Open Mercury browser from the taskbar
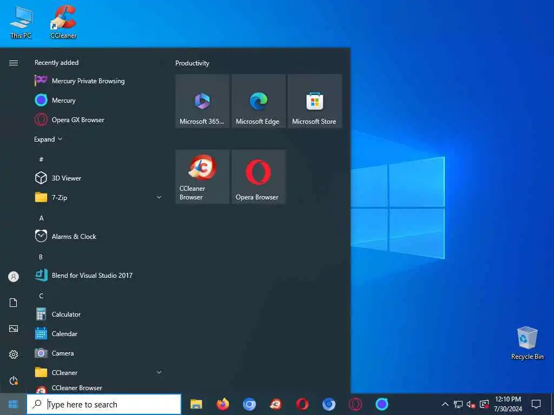Image resolution: width=554 pixels, height=415 pixels. (x=381, y=404)
